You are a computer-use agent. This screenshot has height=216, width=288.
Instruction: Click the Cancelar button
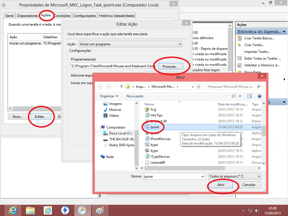coord(249,185)
